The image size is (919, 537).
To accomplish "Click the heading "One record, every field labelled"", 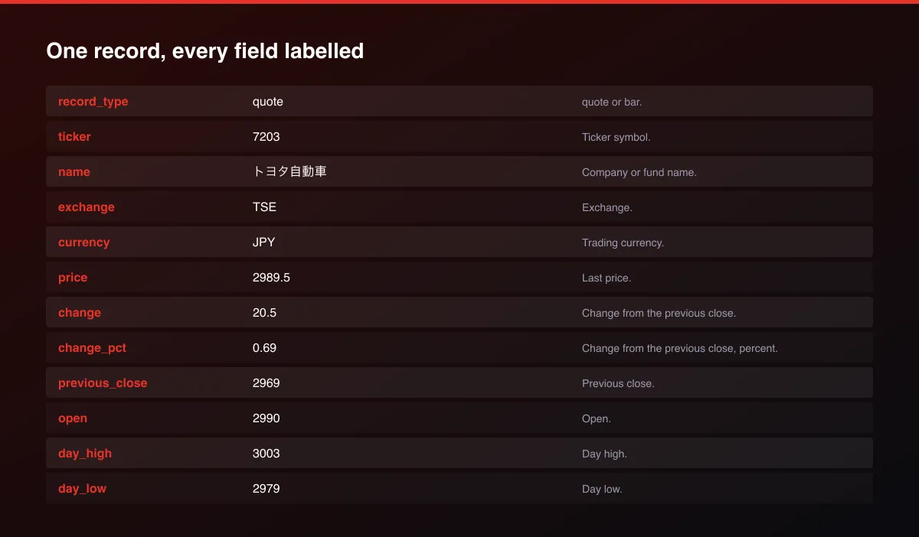I will 204,51.
